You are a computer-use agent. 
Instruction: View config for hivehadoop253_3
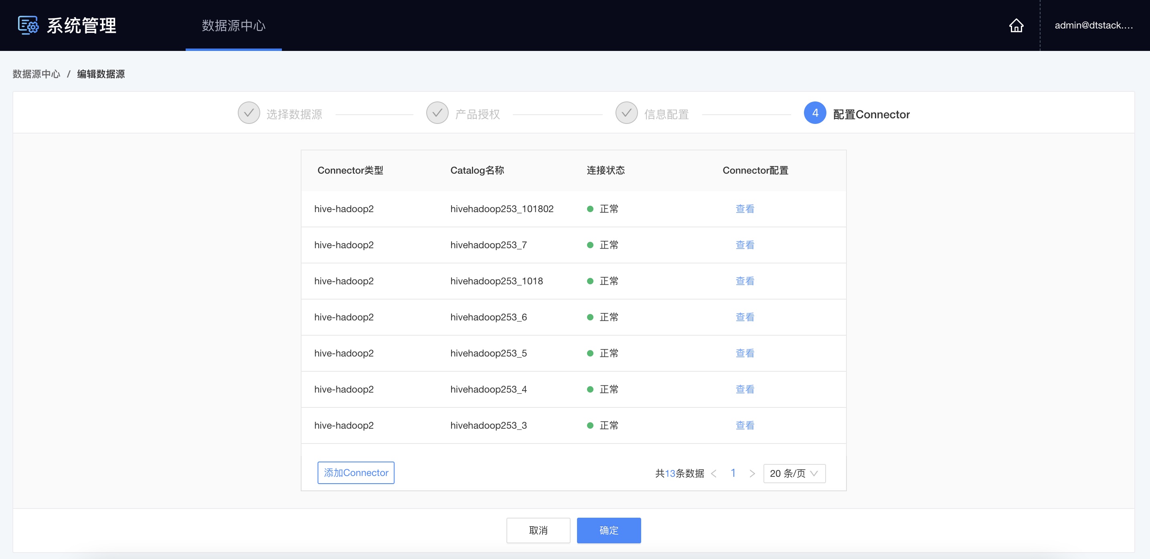point(745,426)
